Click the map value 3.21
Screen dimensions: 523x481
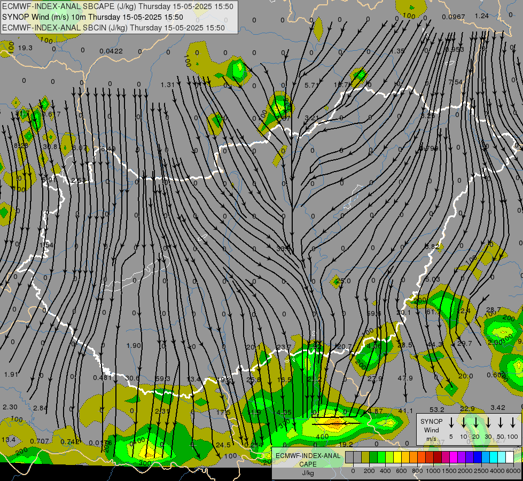tap(311, 118)
